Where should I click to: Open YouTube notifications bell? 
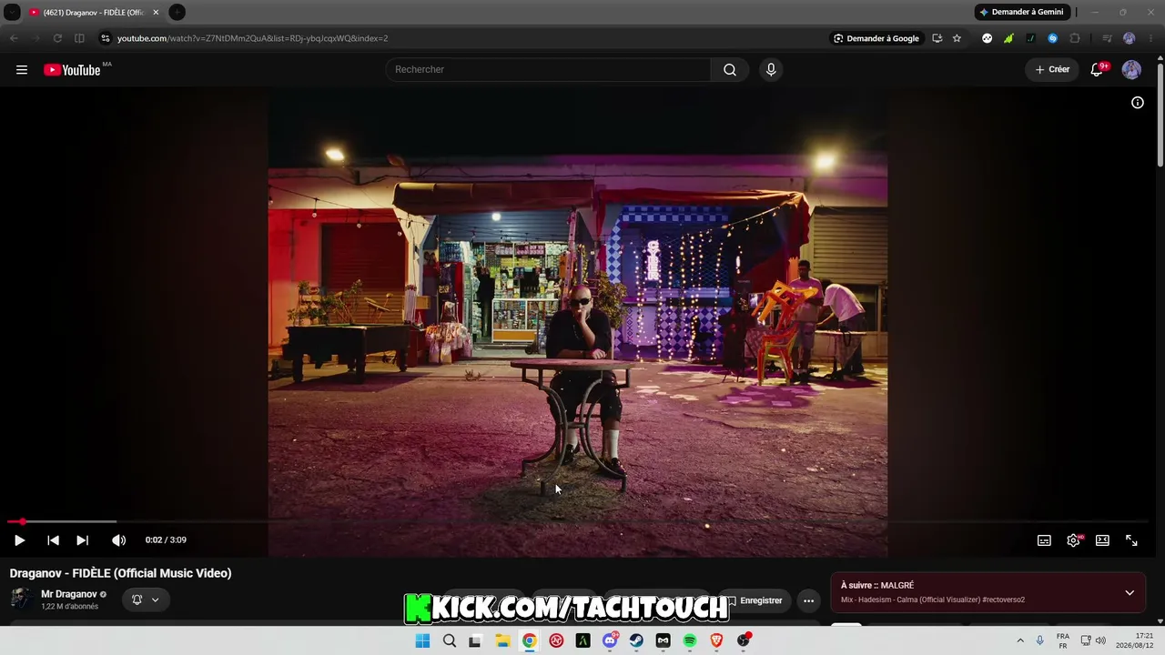point(1098,70)
